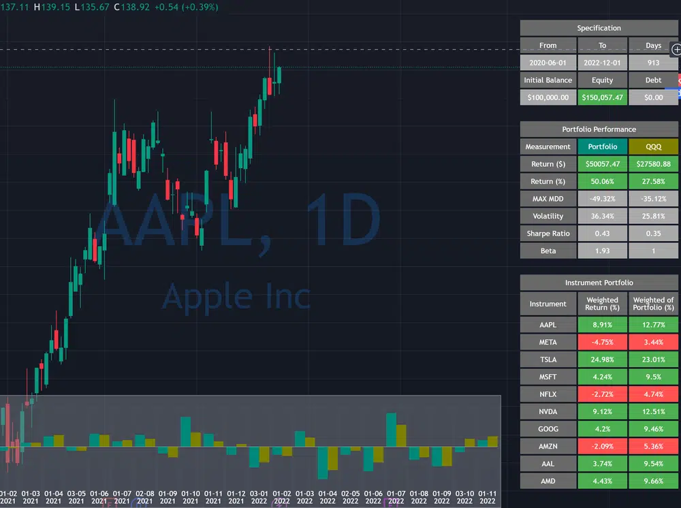Click the 01-10 2021 label on histogram axis
Viewport: 681px width, 508px height.
(191, 497)
